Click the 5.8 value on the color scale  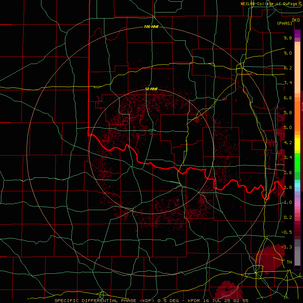[288, 113]
